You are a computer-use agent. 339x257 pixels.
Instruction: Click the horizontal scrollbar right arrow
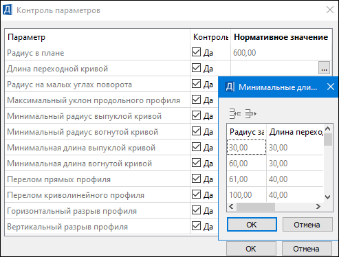318,207
